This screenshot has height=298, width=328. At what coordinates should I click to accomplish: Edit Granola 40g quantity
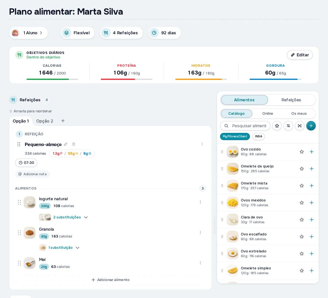(44, 236)
